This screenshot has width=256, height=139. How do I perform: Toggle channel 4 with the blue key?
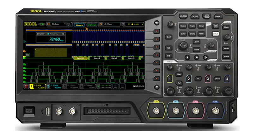click(227, 79)
